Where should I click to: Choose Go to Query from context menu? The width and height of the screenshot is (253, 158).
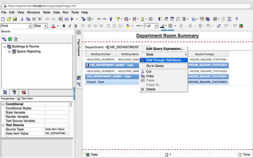pyautogui.click(x=155, y=66)
